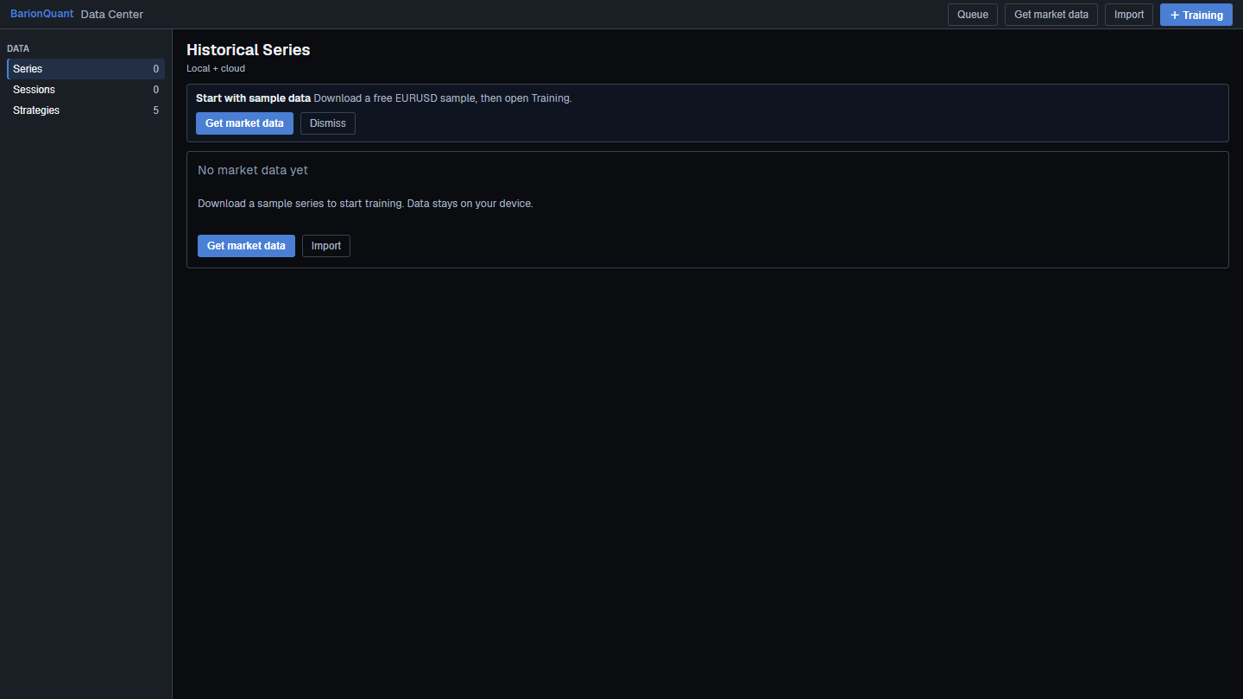Click Get market data in top bar
Screen dimensions: 1243x699
(1051, 15)
